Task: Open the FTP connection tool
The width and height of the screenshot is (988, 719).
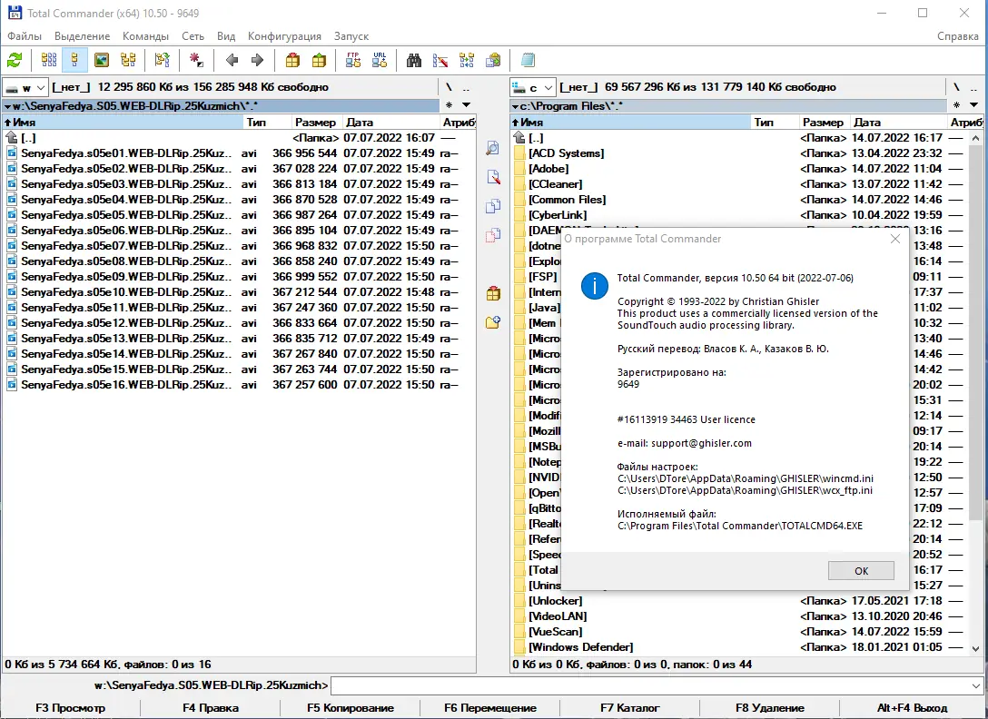Action: (x=351, y=61)
